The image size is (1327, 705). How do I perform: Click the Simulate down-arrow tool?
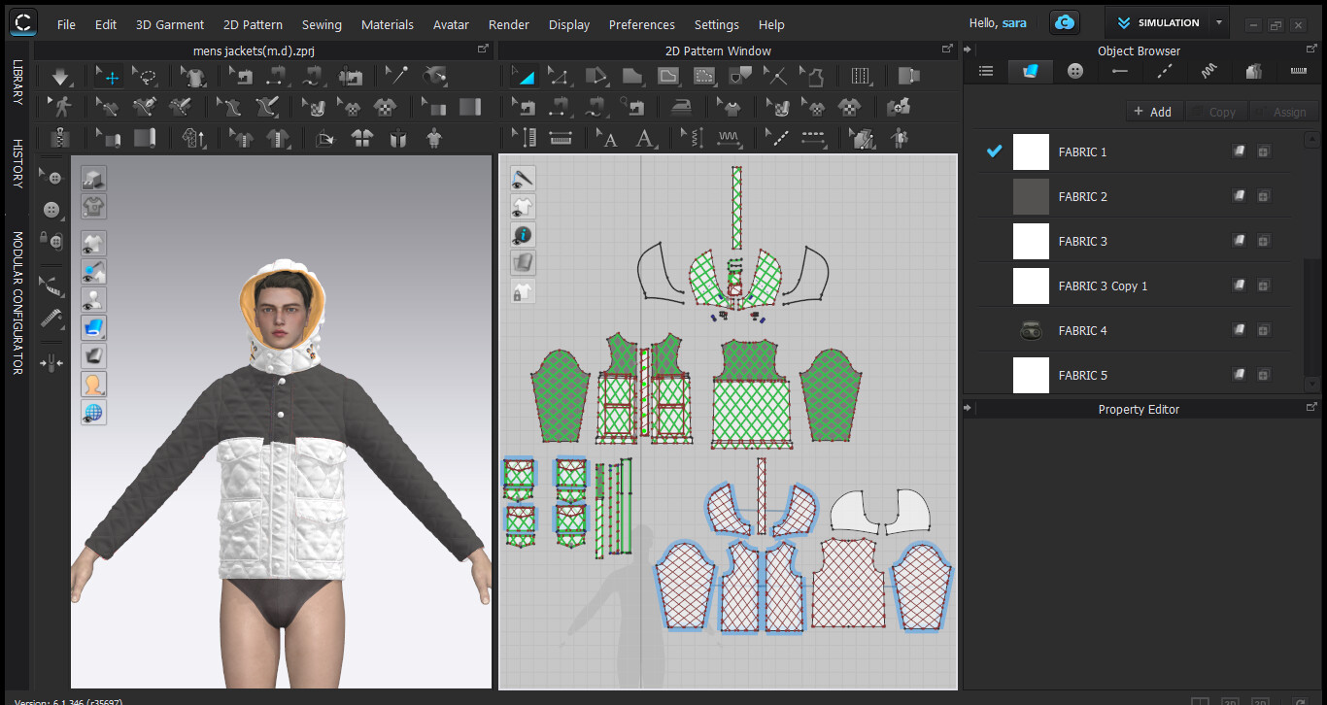pyautogui.click(x=60, y=76)
